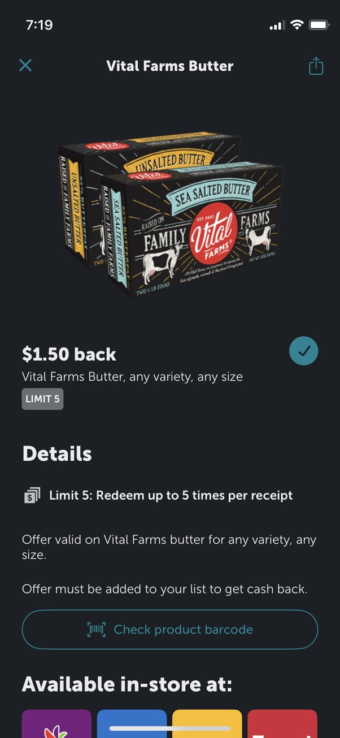Tap the battery status icon
This screenshot has height=738, width=340.
(x=319, y=25)
